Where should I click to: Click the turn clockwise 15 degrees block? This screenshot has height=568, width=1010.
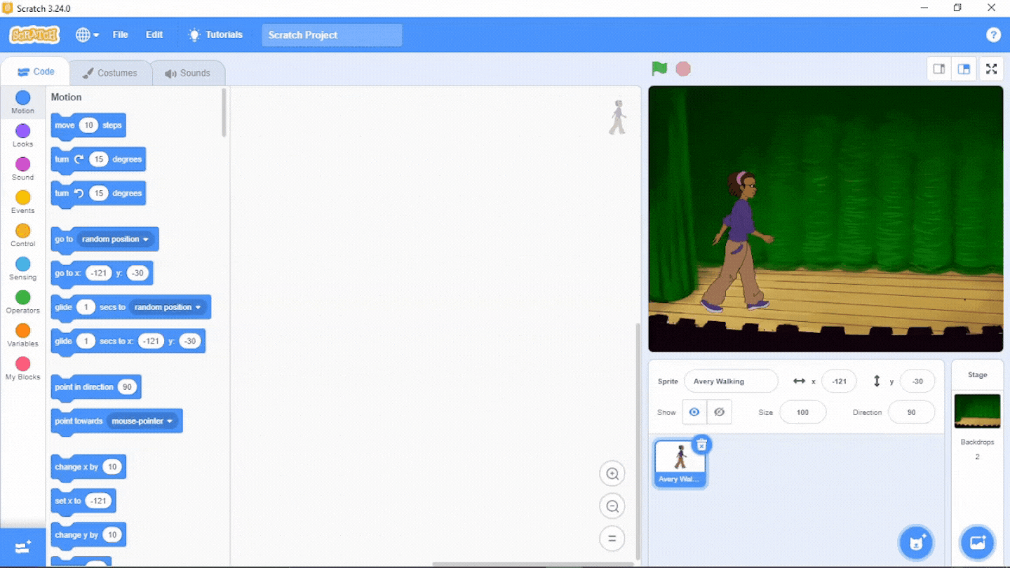click(x=98, y=160)
